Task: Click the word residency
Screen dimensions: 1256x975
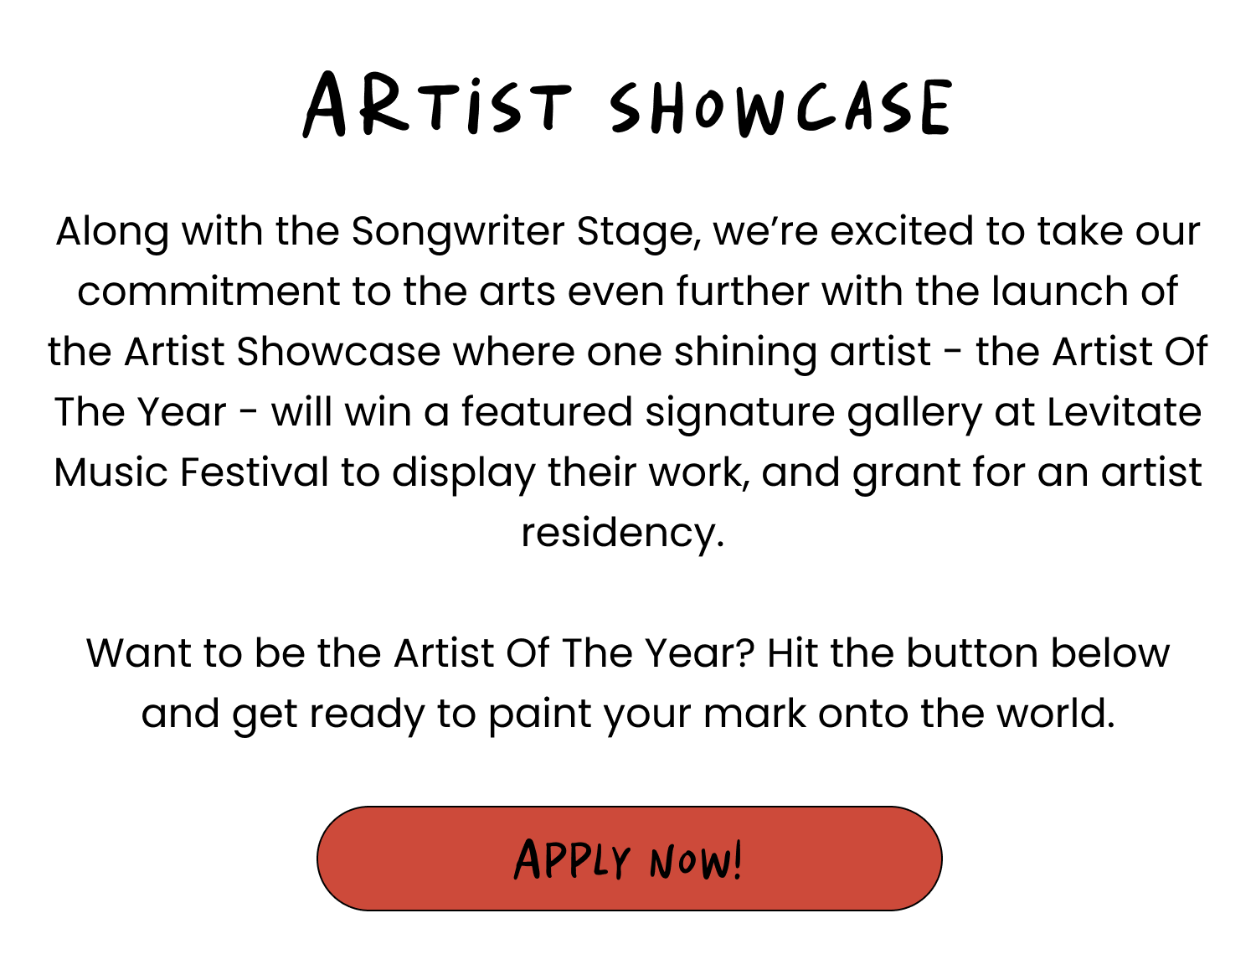Action: (x=622, y=534)
